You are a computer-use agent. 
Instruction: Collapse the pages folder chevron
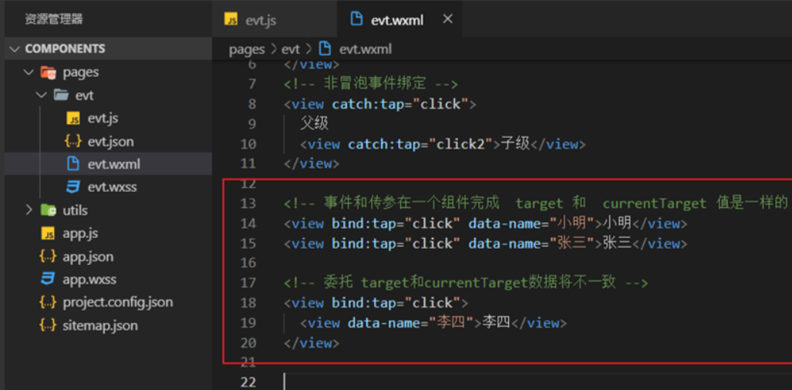tap(27, 72)
